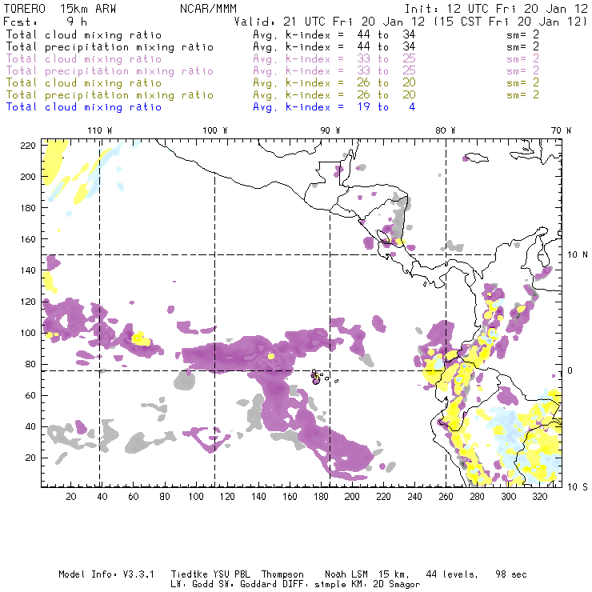592x592 pixels.
Task: Select the '90 W' longitude label
Action: [330, 130]
